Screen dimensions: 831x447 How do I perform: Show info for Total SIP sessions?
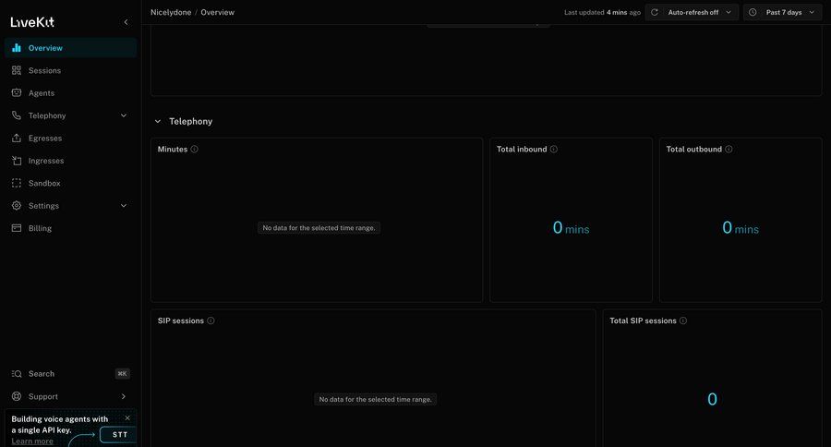pyautogui.click(x=683, y=320)
